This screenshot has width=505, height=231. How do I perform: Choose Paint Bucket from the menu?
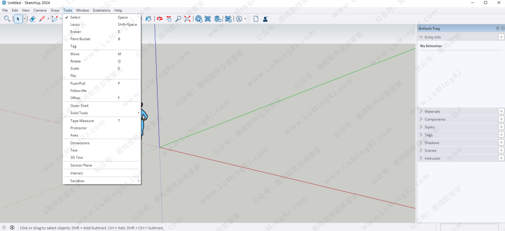coord(80,39)
